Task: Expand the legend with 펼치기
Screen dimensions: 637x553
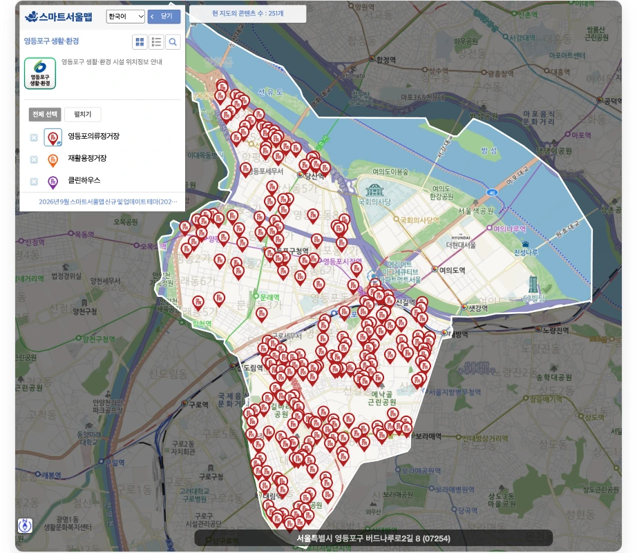Action: point(82,115)
